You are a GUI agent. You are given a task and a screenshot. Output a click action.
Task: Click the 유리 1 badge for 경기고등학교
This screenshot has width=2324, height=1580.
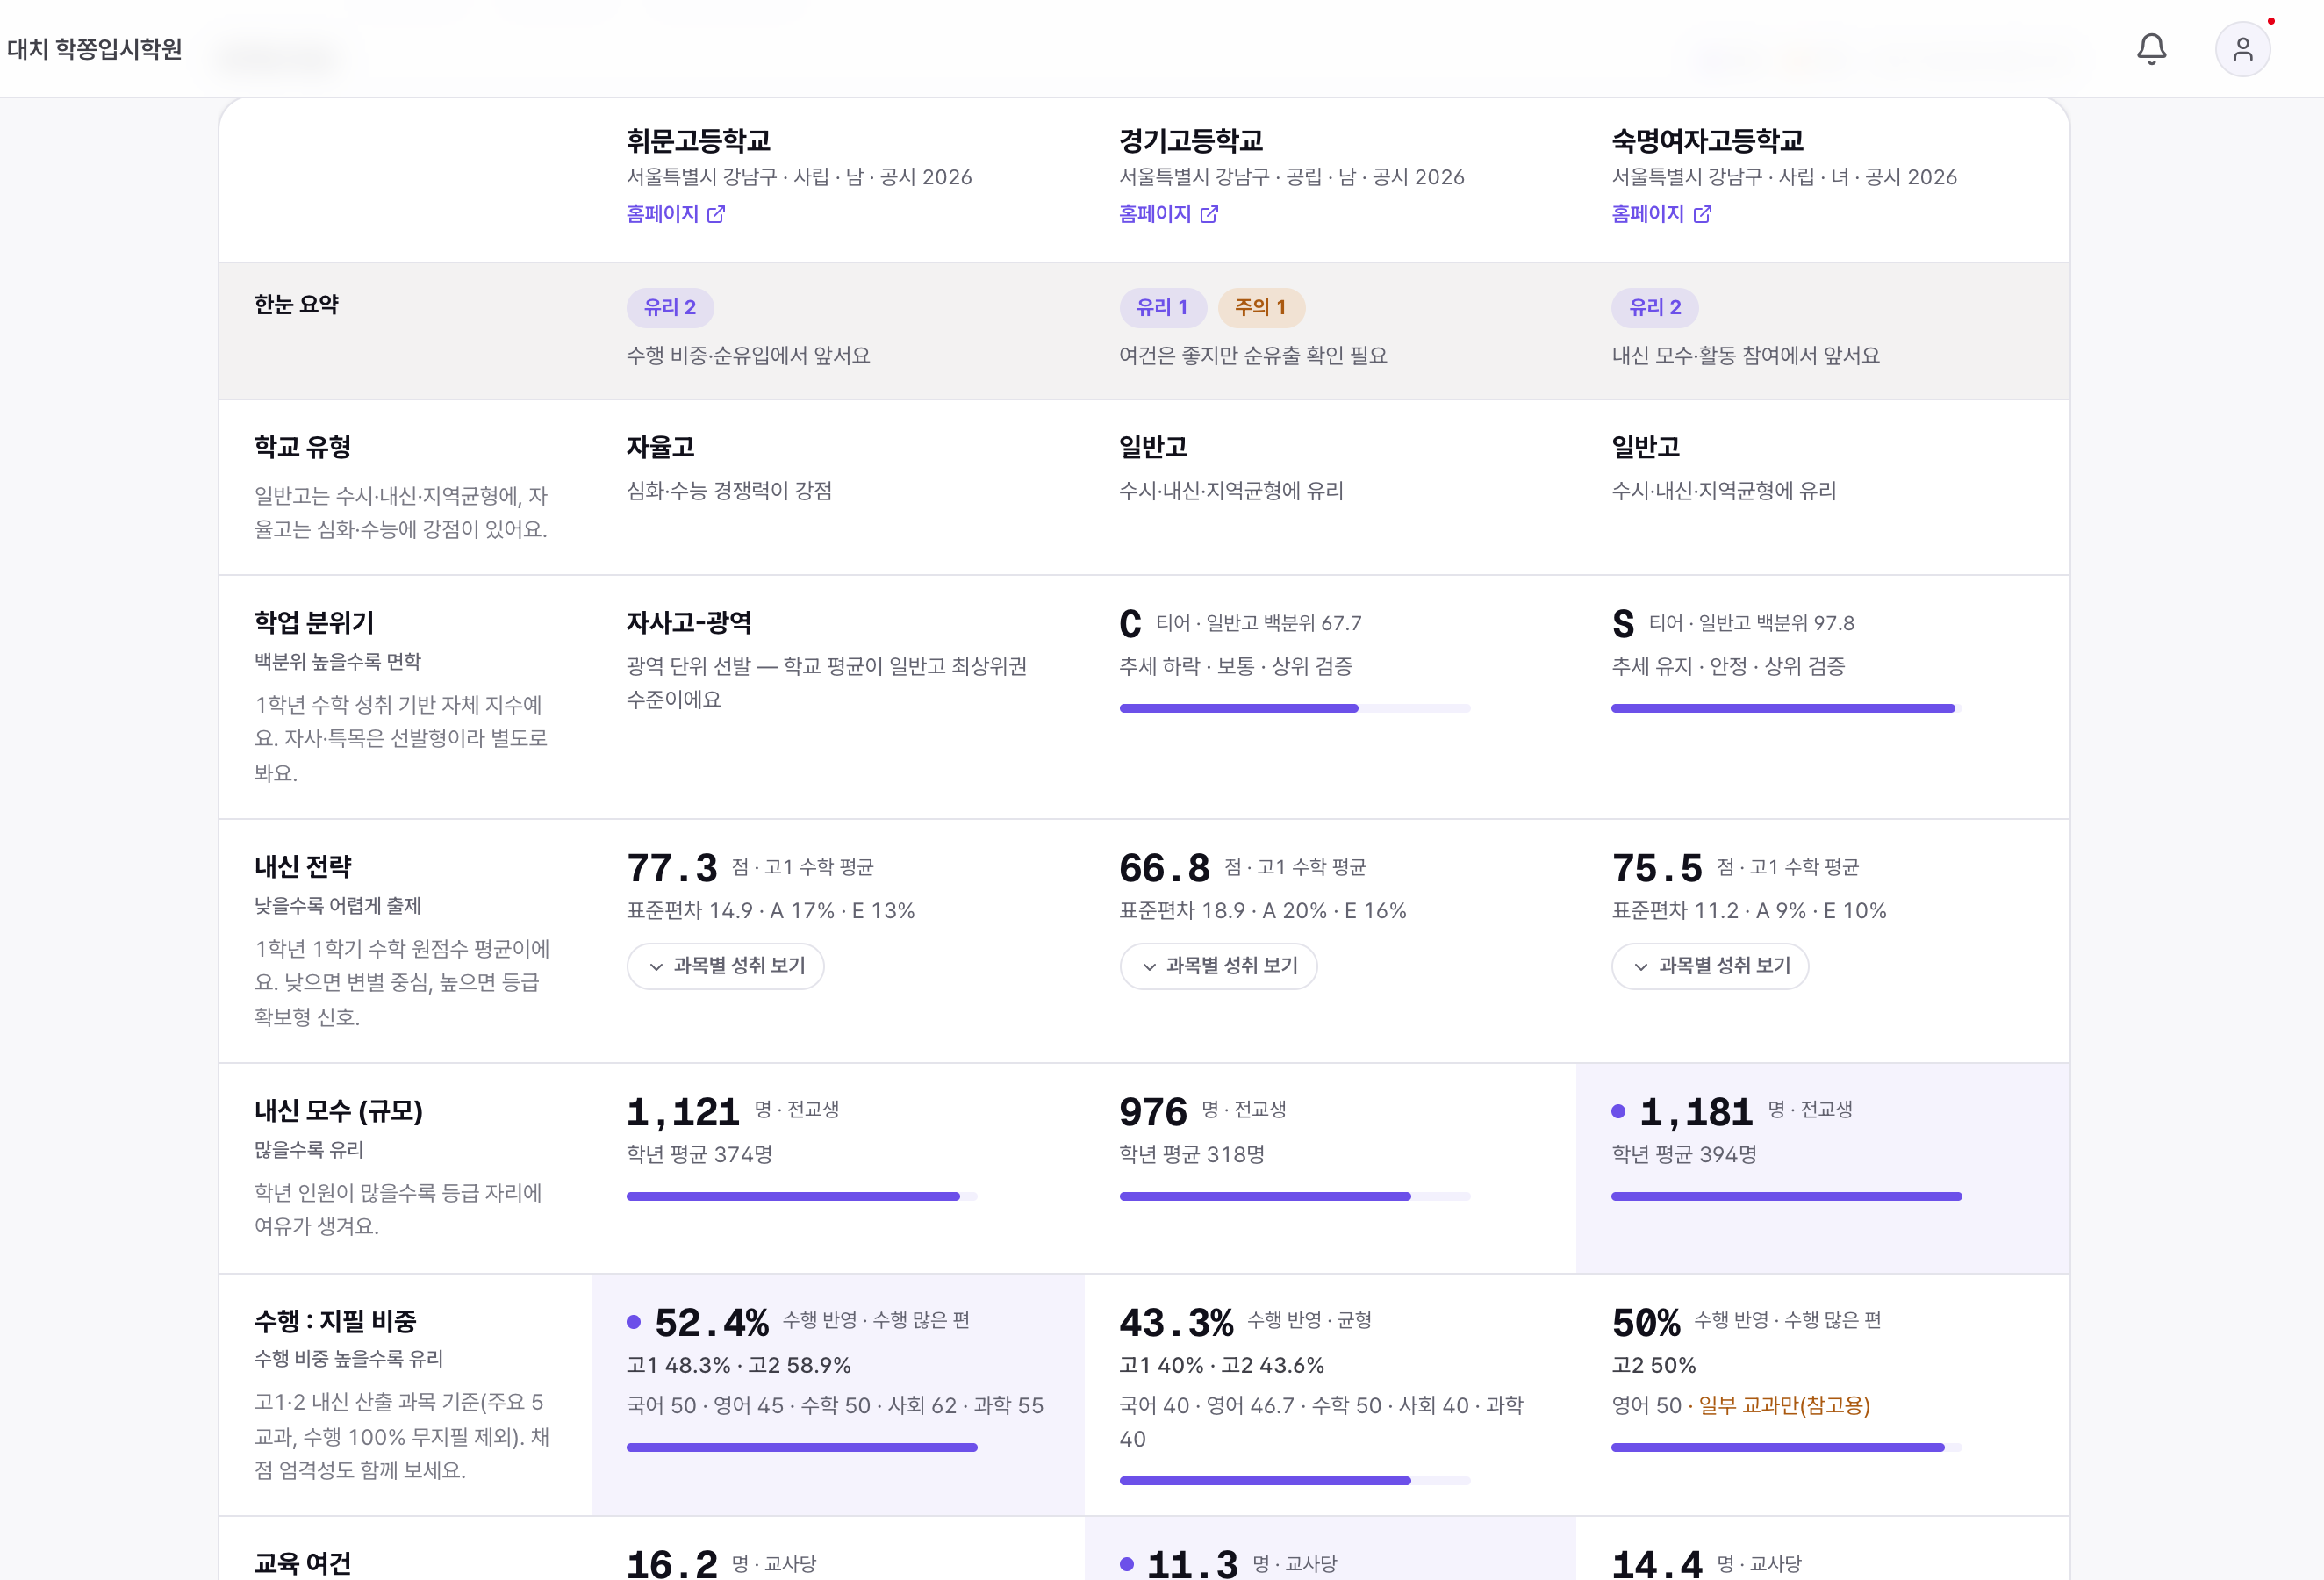tap(1163, 308)
